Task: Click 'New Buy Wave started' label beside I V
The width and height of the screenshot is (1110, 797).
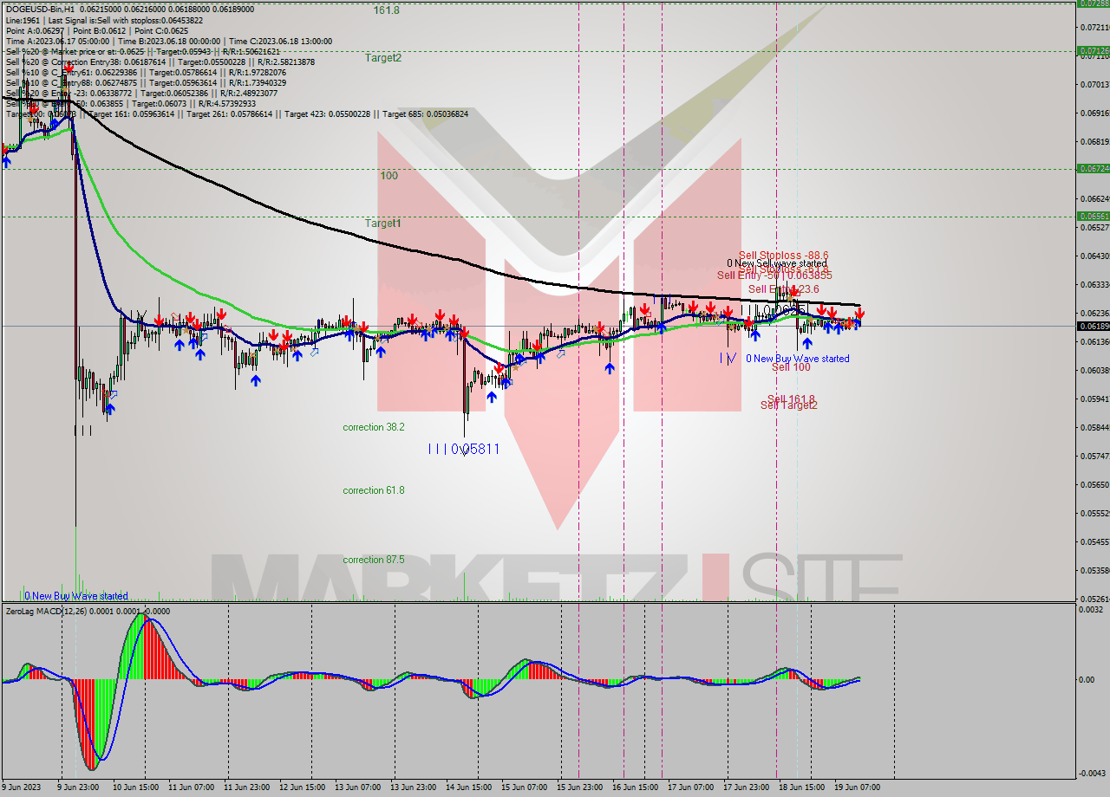Action: 797,358
